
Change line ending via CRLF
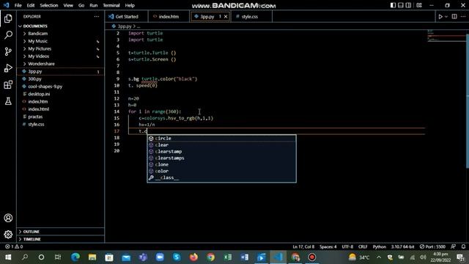coord(363,246)
